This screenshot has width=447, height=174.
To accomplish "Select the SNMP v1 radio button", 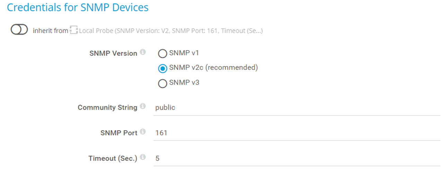I will pos(162,54).
